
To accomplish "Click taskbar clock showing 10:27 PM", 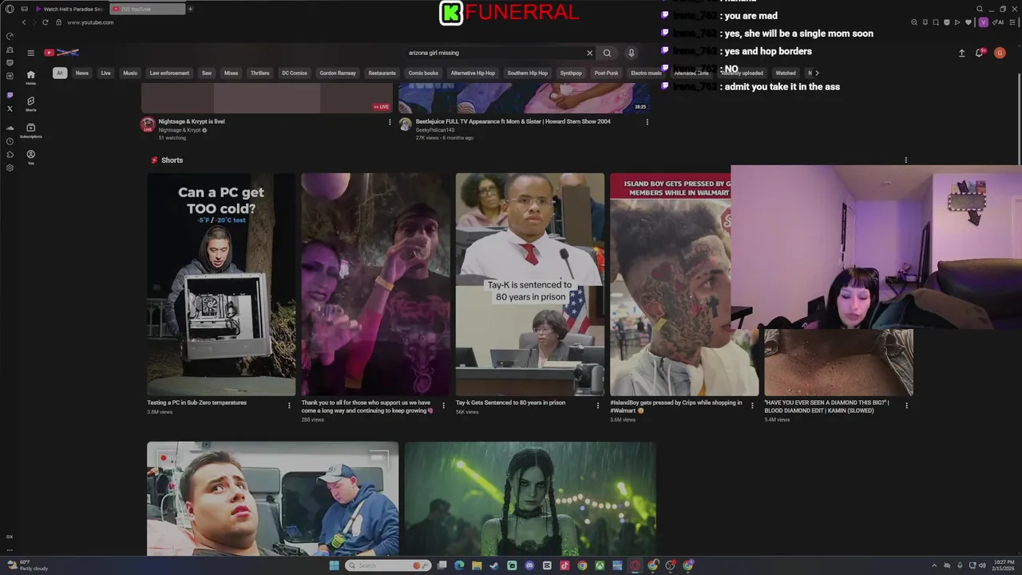I will (x=1004, y=565).
